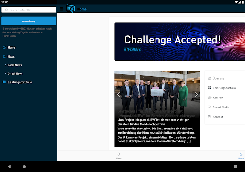Click the search magnifier icon

(x=7, y=10)
